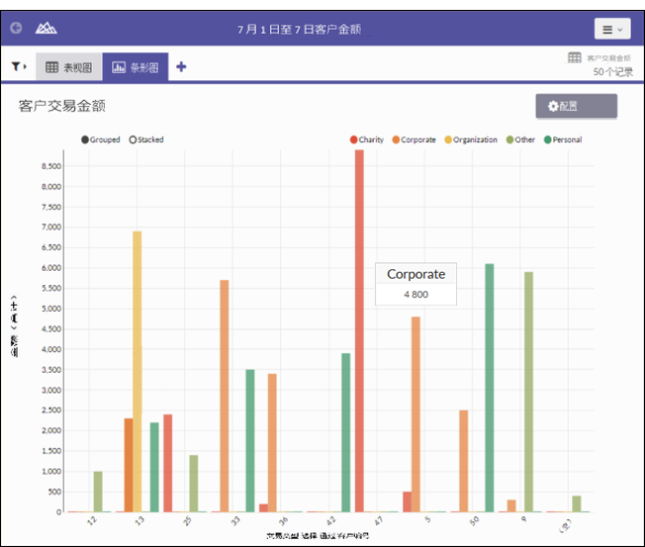This screenshot has height=547, width=645.
Task: Expand the filter funnel options
Action: click(19, 67)
